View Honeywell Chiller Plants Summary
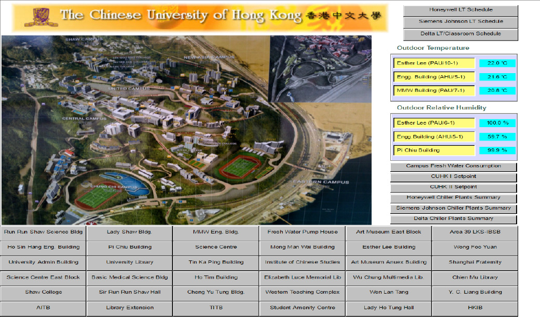 click(454, 198)
